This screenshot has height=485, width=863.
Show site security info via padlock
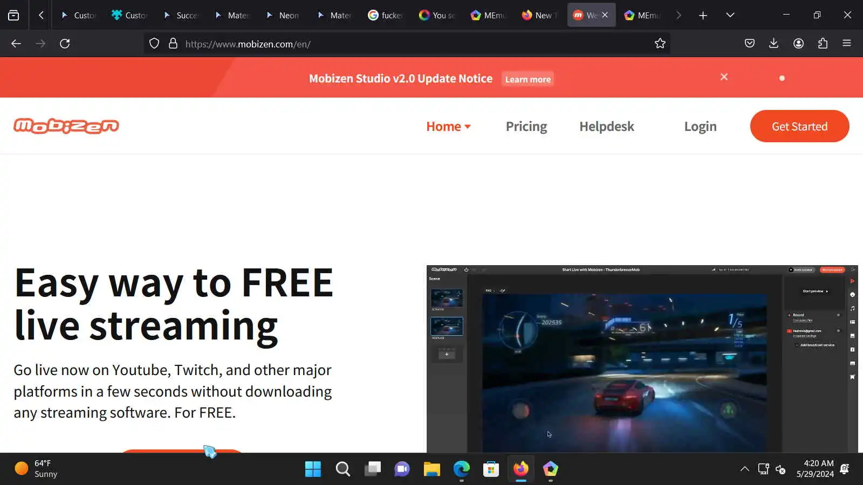173,44
